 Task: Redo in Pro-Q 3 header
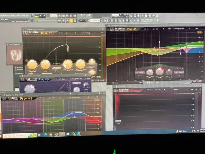tap(148, 29)
